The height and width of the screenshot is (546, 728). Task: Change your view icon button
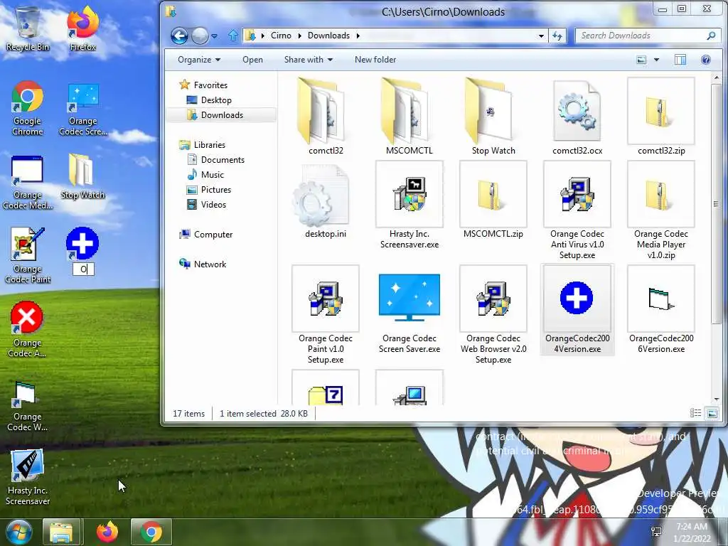tap(641, 60)
